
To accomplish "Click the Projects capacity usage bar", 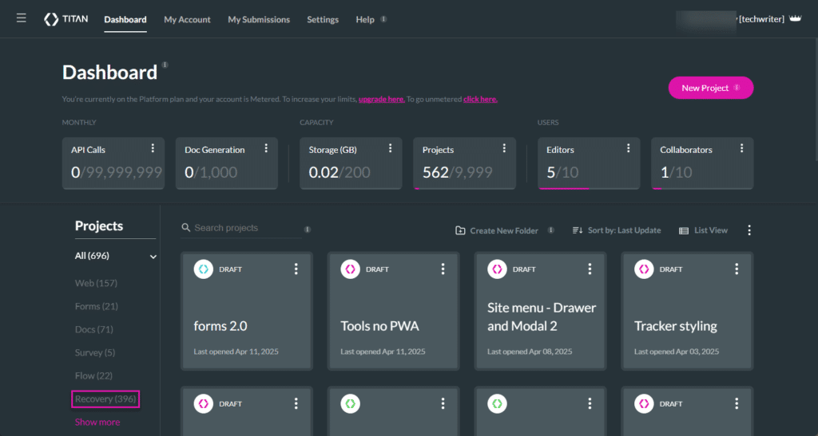I will (x=464, y=188).
